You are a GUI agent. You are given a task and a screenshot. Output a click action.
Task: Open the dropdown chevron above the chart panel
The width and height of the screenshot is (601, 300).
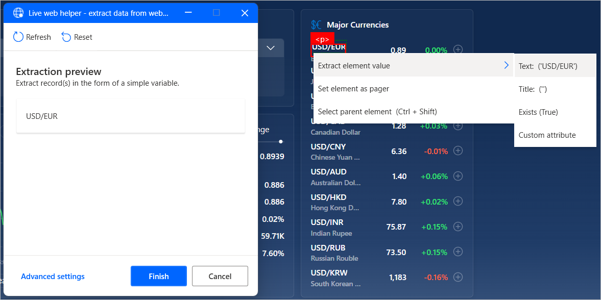pyautogui.click(x=270, y=47)
